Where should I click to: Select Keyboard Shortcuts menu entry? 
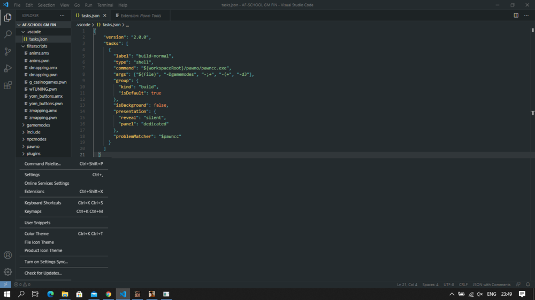pos(64,203)
